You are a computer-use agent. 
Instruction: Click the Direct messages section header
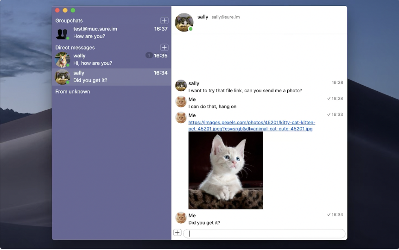point(75,48)
